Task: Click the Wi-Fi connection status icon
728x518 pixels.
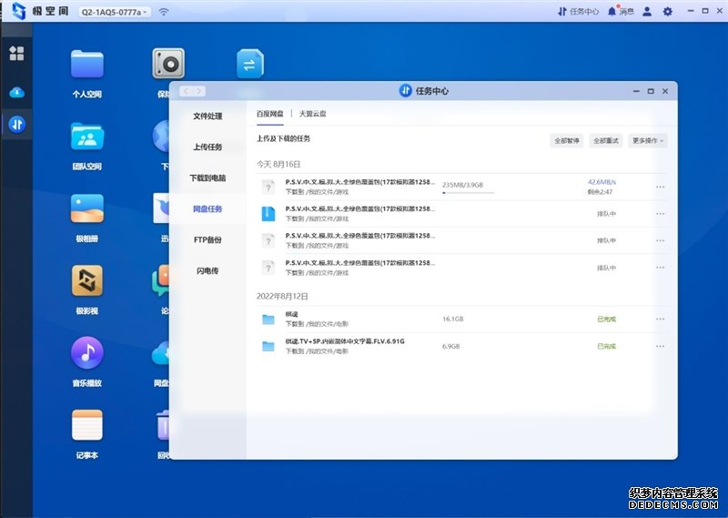Action: [x=164, y=12]
